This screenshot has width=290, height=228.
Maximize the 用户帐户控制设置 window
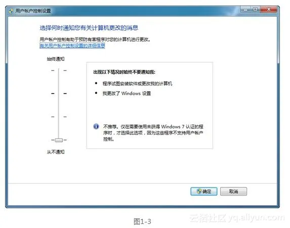pos(255,10)
